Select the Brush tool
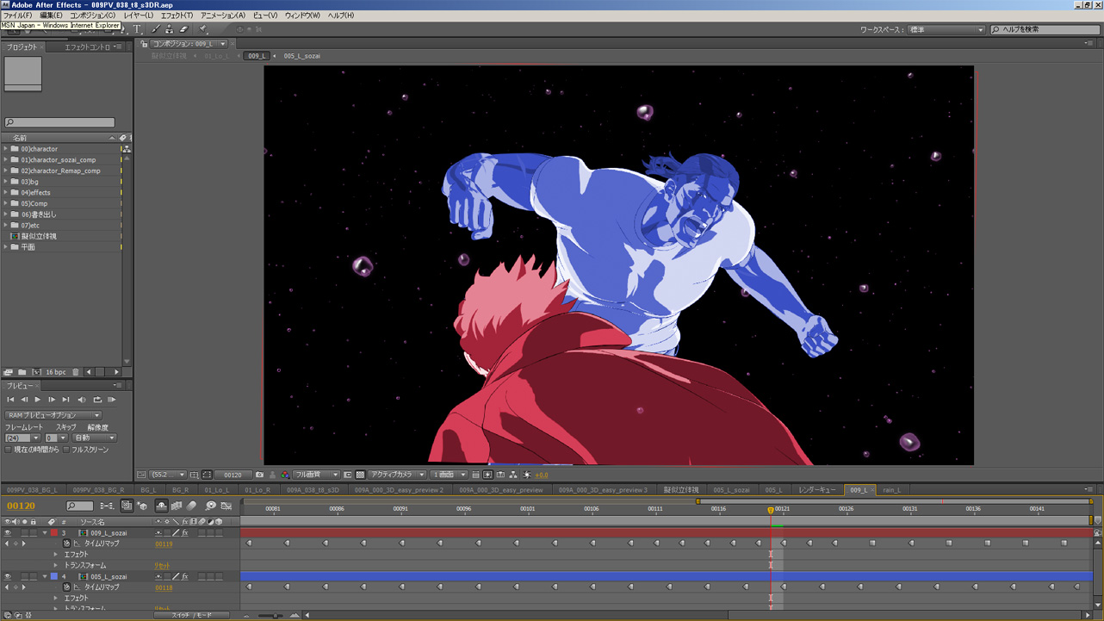 pos(156,29)
